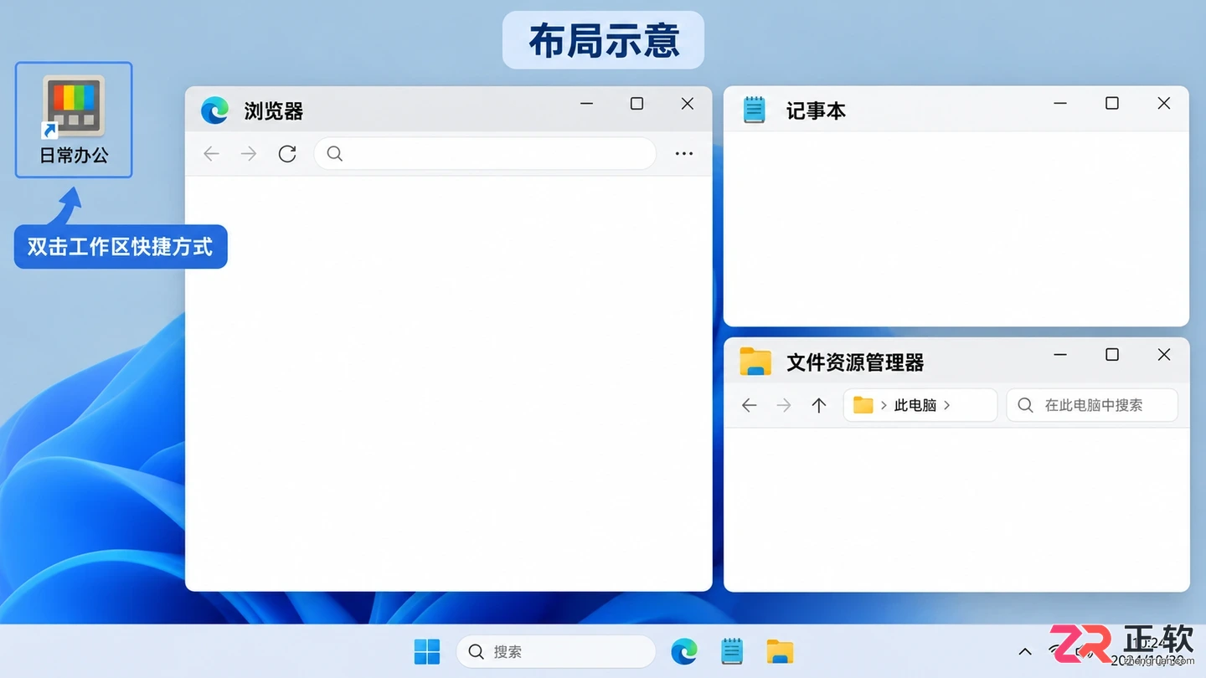Screen dimensions: 1206x678
Task: Open Edge from the taskbar
Action: click(684, 651)
